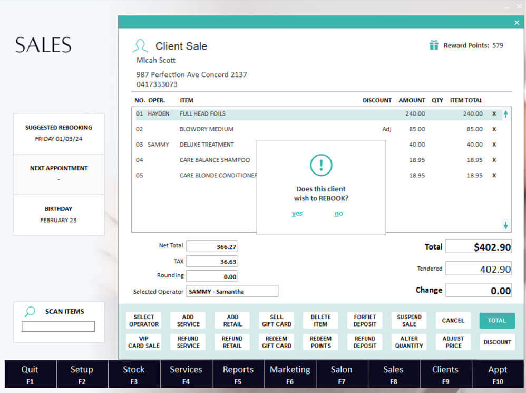Click the Reward Points gift icon
The width and height of the screenshot is (526, 393).
coord(434,45)
